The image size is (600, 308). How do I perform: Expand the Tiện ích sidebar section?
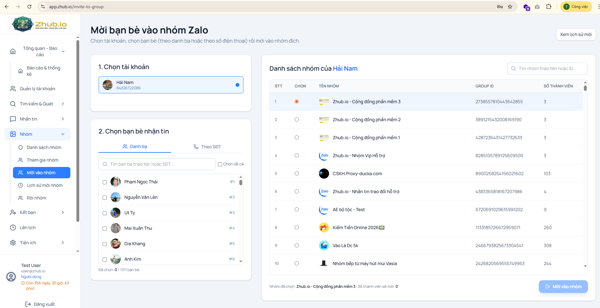tap(63, 243)
